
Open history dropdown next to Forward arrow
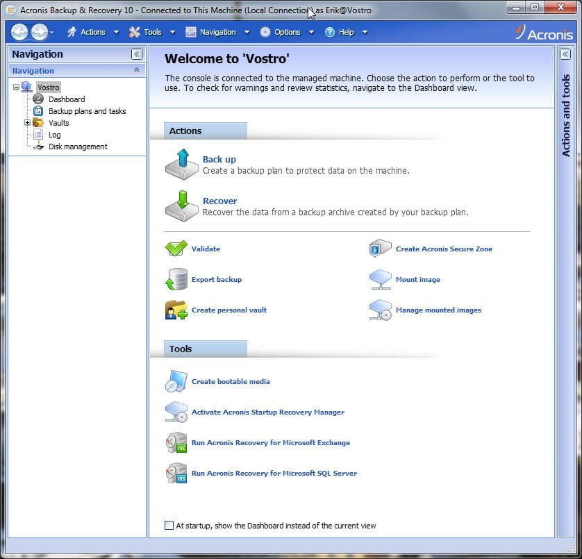click(51, 33)
